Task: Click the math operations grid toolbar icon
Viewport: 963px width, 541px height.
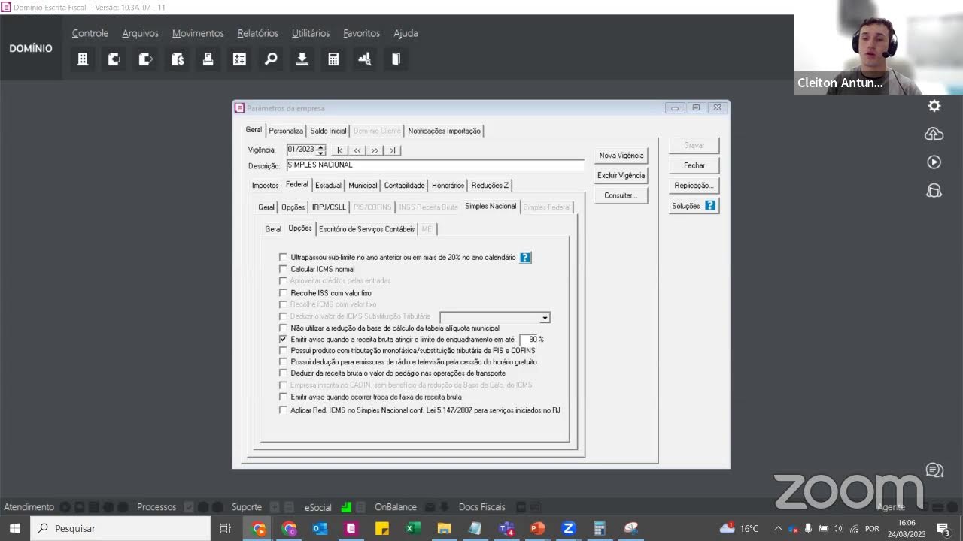Action: point(239,59)
